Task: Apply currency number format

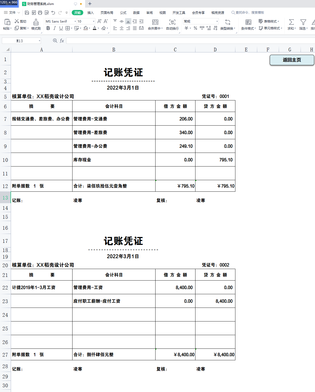Action: pos(187,28)
